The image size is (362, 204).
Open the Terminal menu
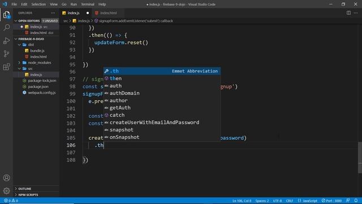pos(88,4)
